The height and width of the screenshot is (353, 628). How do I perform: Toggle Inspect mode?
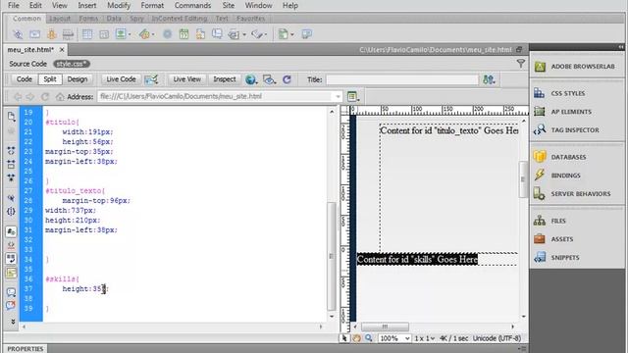tap(225, 79)
